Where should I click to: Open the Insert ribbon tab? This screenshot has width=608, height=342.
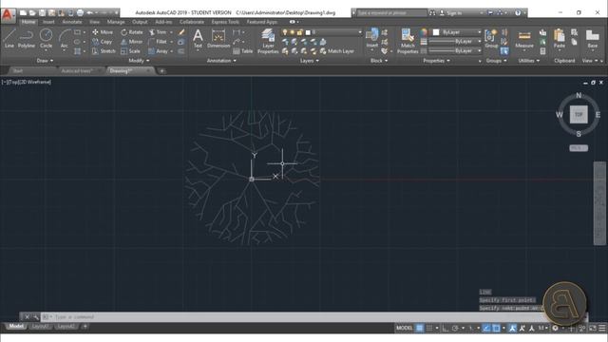48,22
